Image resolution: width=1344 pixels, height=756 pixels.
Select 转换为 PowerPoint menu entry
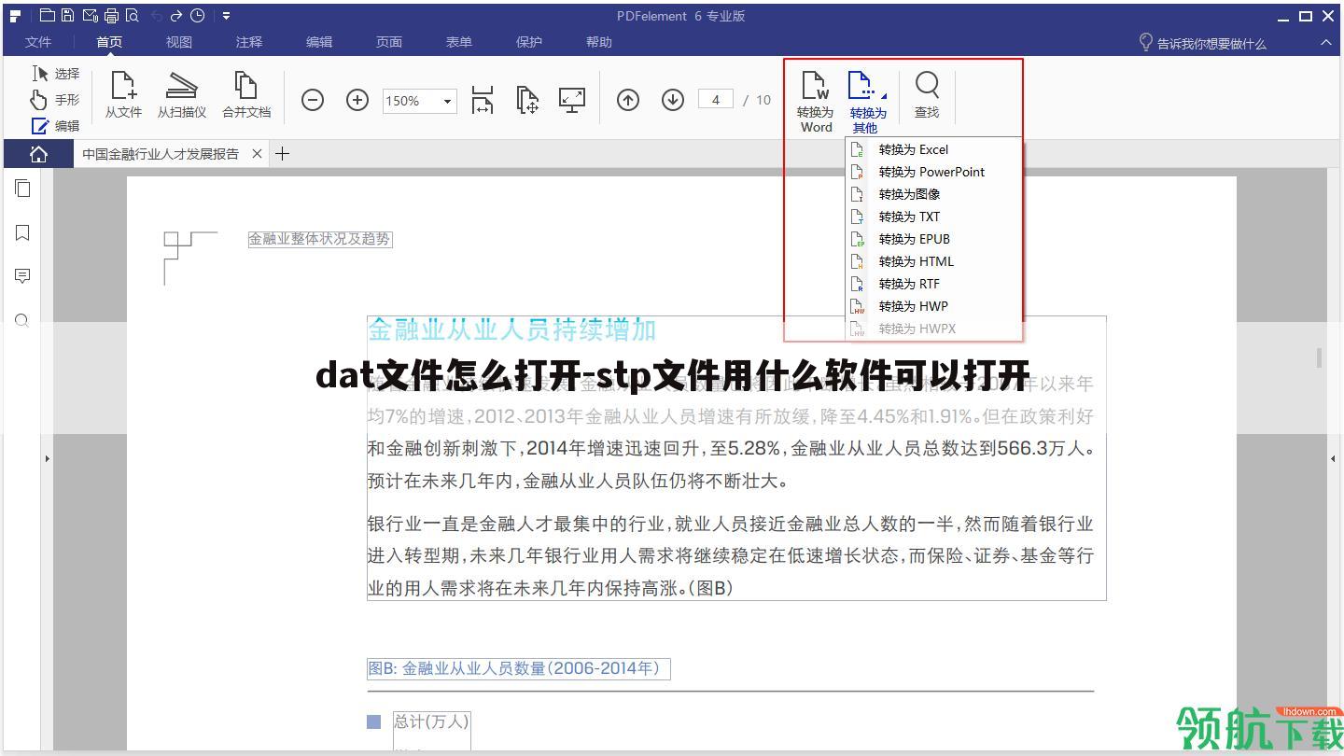[x=933, y=172]
